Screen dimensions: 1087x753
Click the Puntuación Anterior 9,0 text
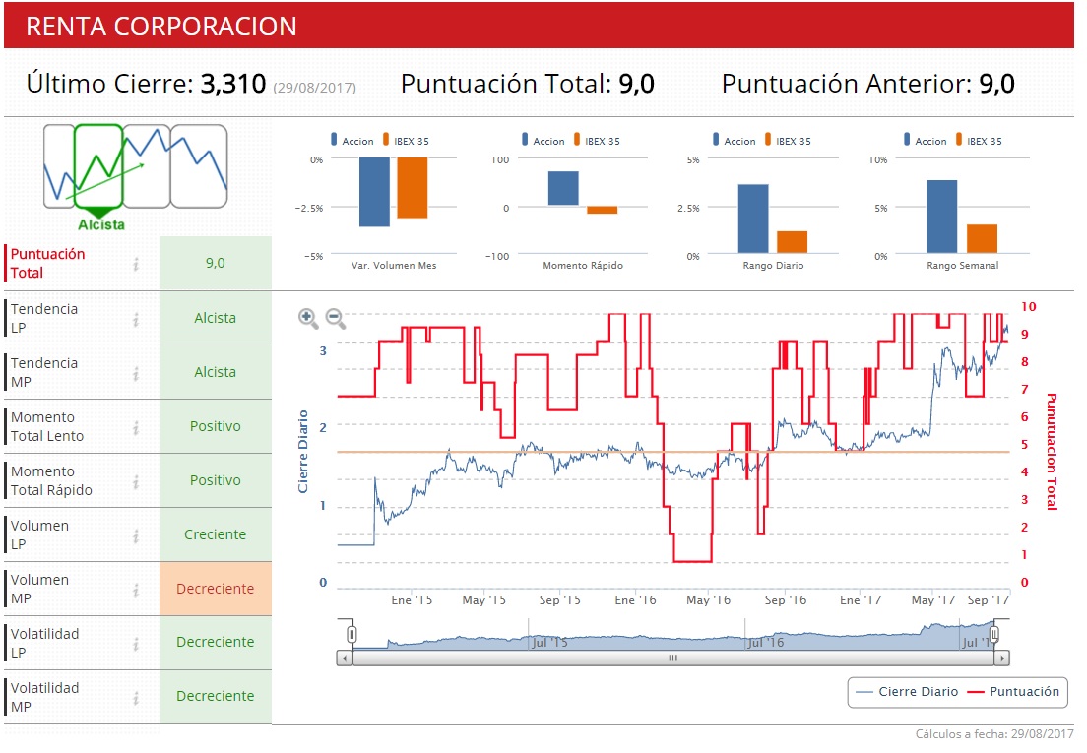[x=868, y=84]
